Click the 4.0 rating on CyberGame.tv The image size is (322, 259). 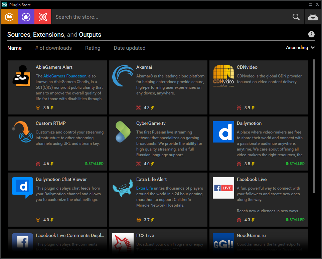click(x=147, y=164)
